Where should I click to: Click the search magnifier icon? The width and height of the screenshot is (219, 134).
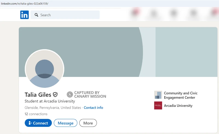(x=36, y=15)
